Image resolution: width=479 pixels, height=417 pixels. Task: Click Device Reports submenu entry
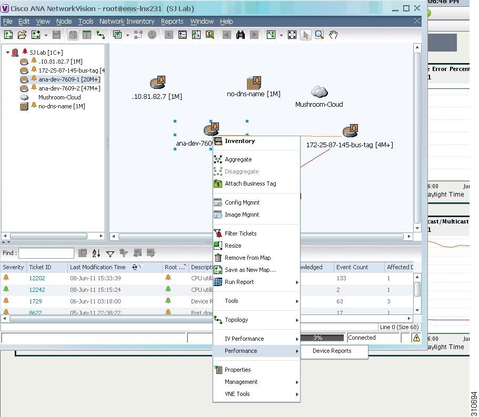point(332,351)
